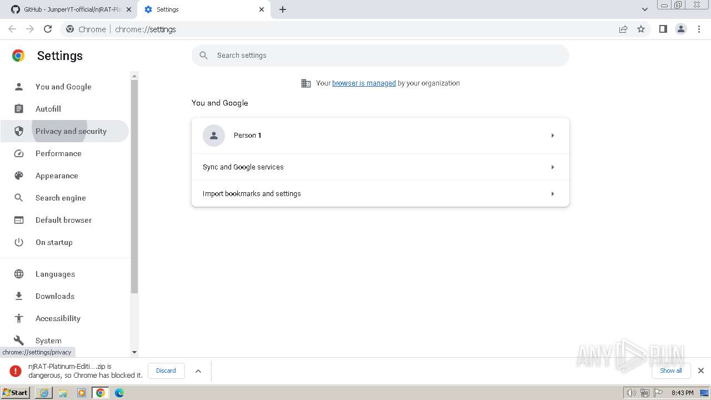Focus the Search settings field
Image resolution: width=711 pixels, height=400 pixels.
coord(380,56)
